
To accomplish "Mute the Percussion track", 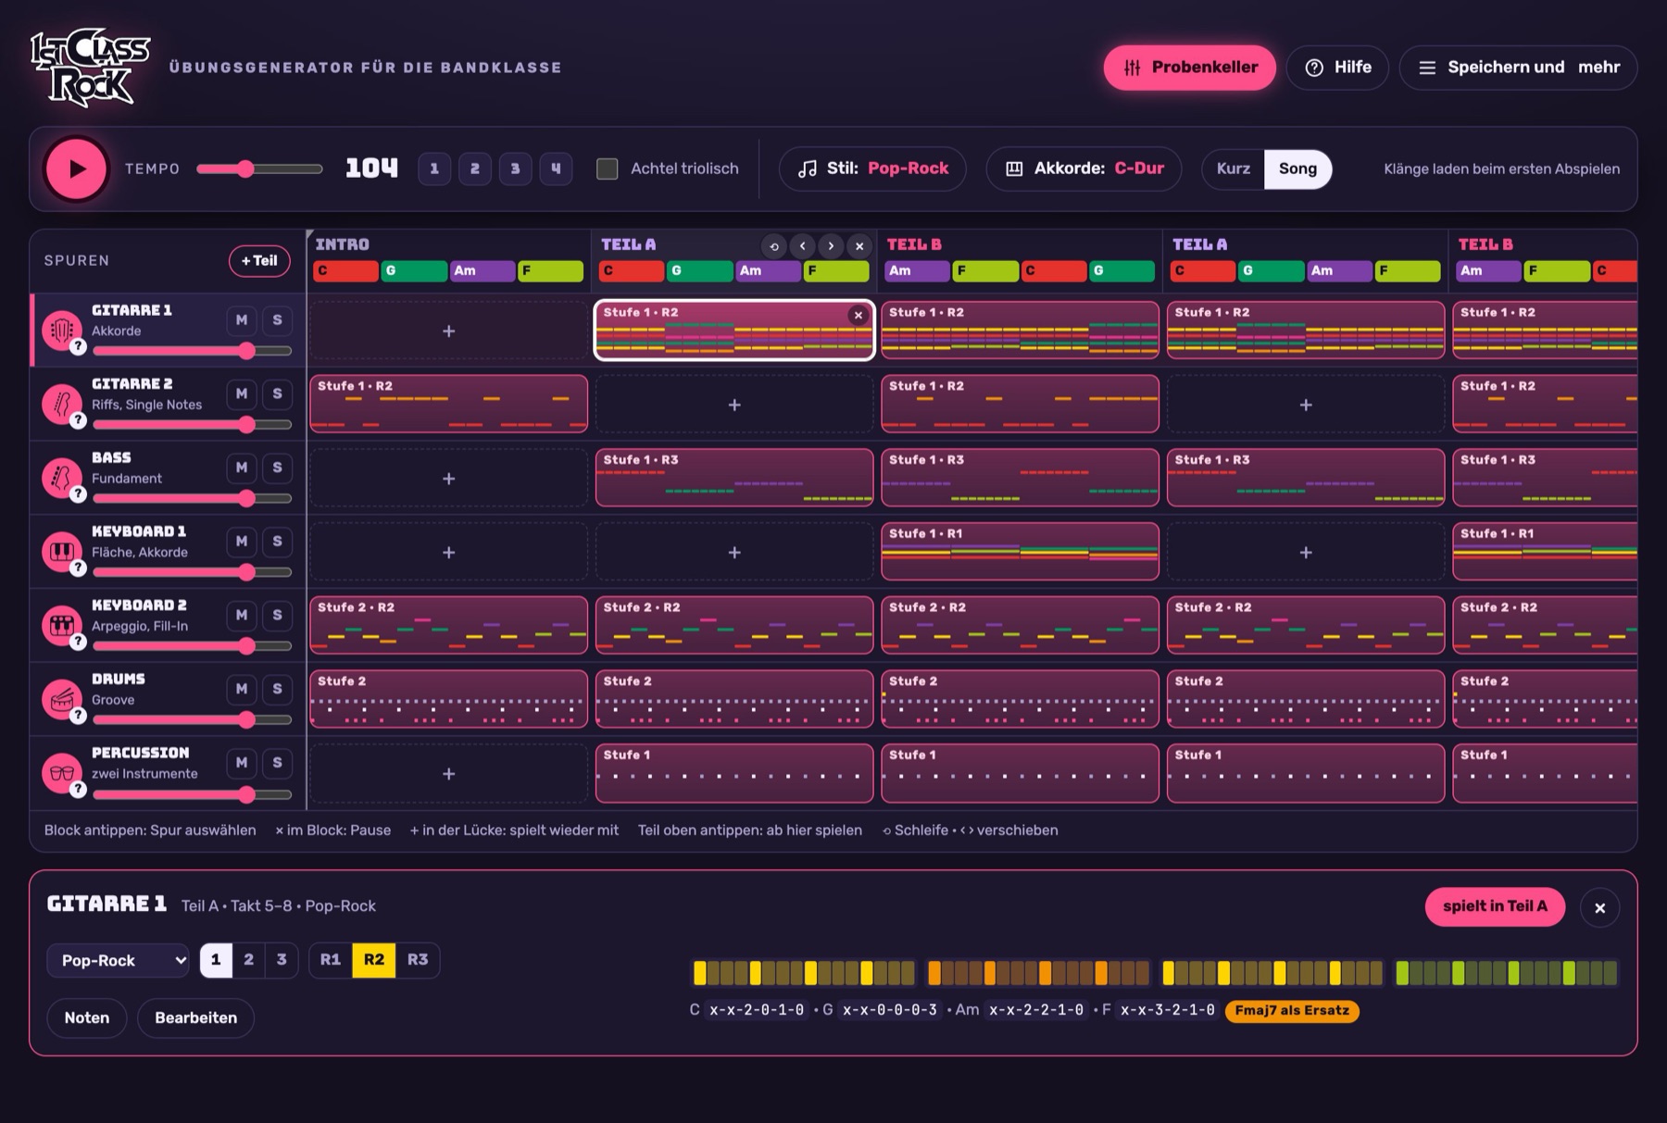I will coord(242,763).
